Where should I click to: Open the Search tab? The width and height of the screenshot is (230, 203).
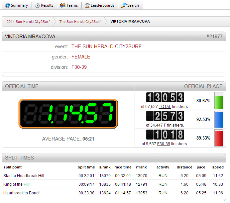(x=130, y=5)
